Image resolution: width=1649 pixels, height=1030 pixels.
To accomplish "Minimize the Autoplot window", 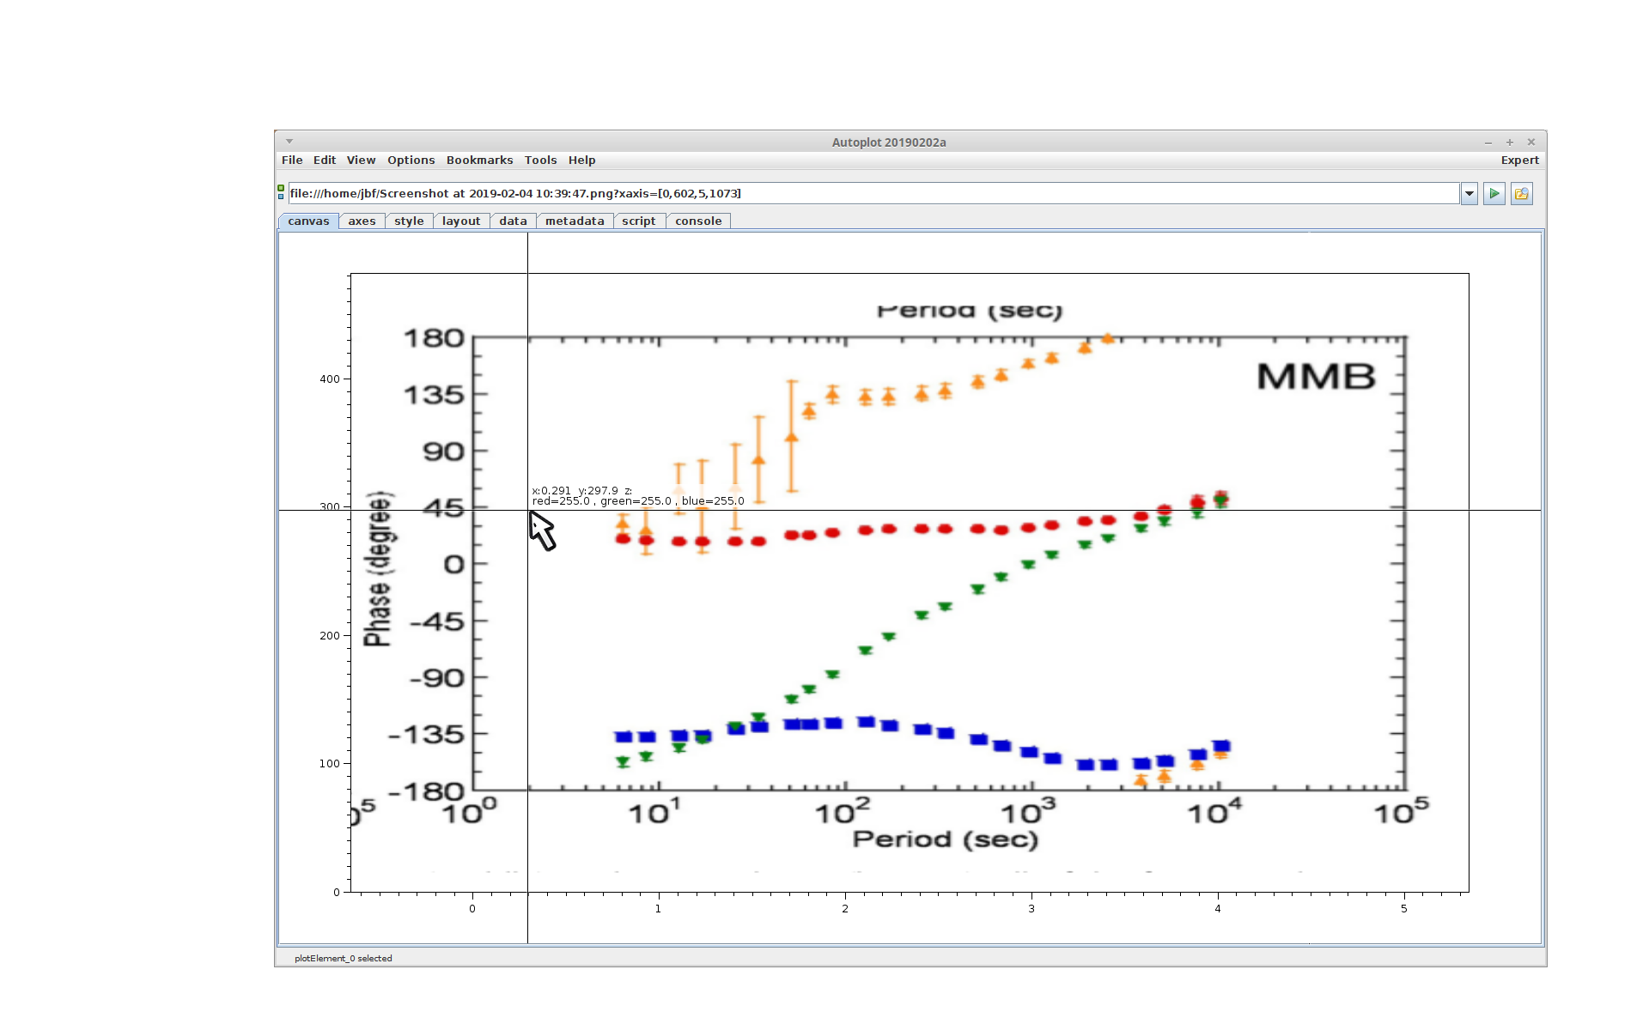I will (x=1488, y=142).
